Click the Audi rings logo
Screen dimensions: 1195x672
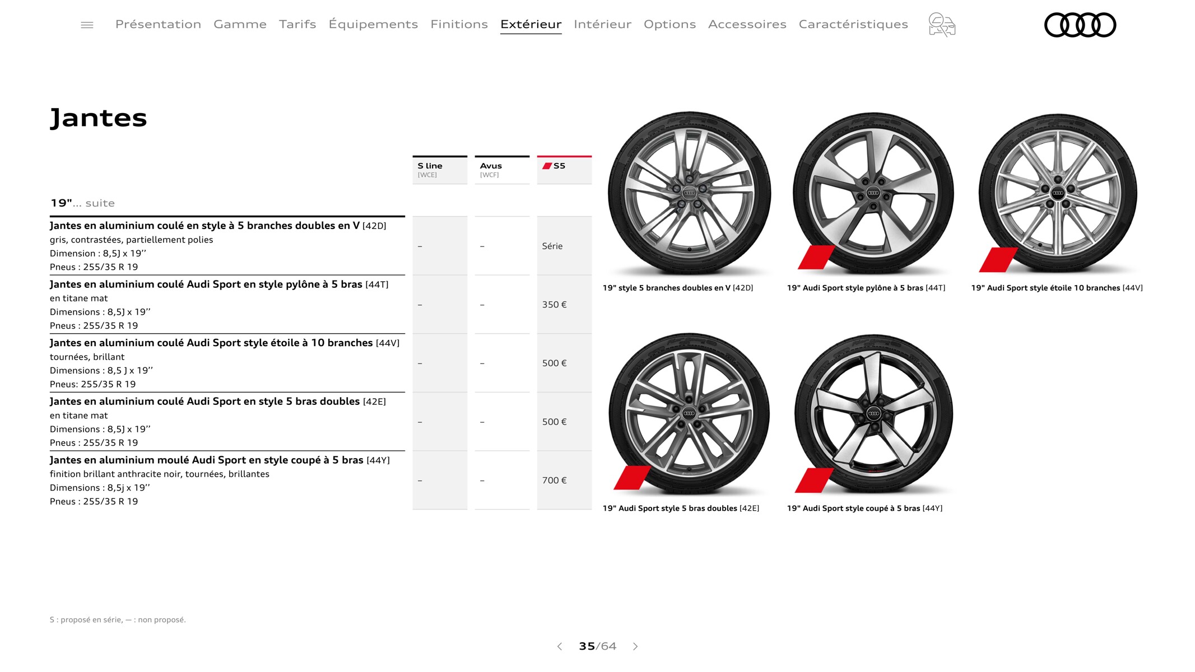pyautogui.click(x=1080, y=25)
